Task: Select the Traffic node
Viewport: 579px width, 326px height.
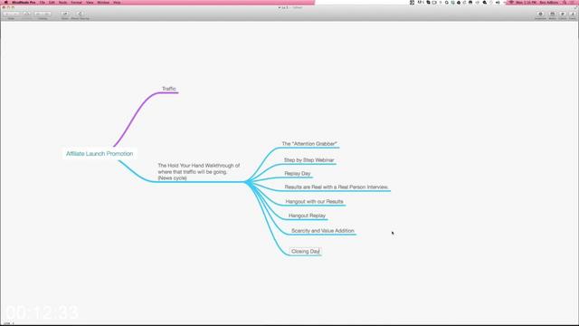Action: (169, 89)
